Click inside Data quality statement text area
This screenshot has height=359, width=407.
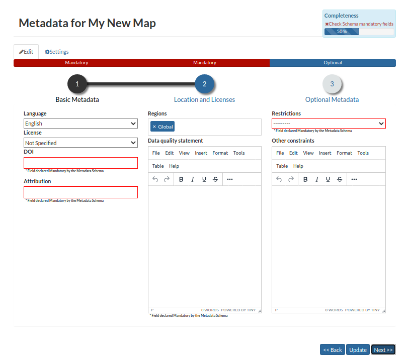(x=205, y=246)
